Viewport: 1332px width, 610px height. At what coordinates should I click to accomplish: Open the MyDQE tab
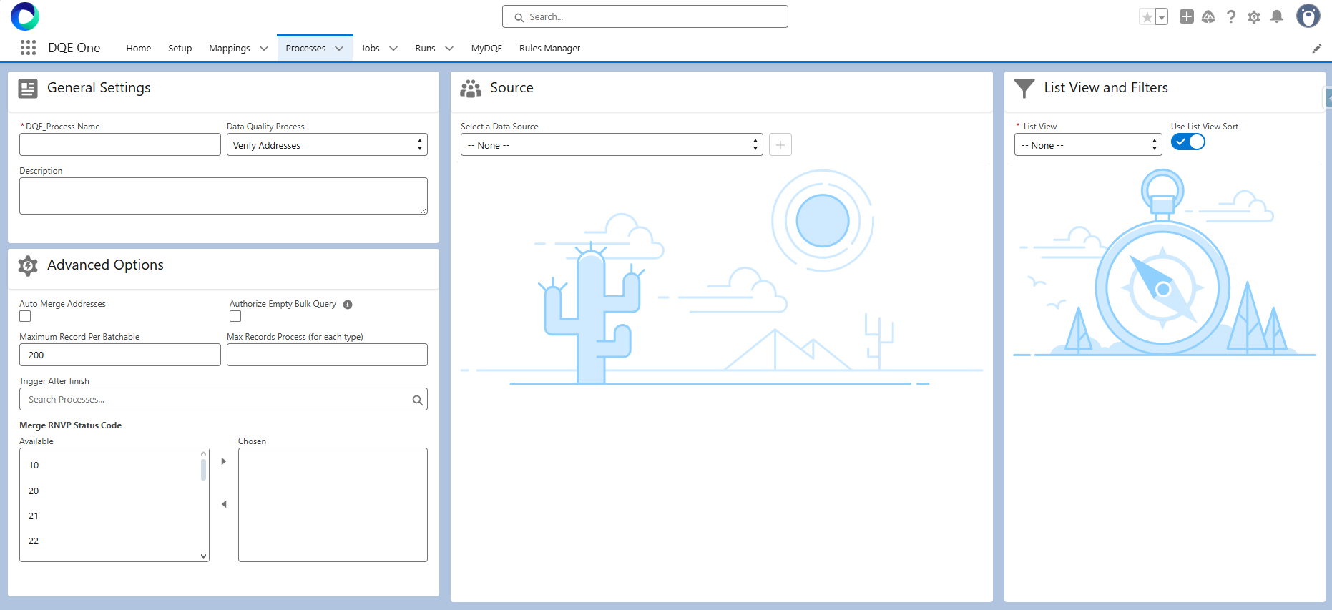point(486,49)
